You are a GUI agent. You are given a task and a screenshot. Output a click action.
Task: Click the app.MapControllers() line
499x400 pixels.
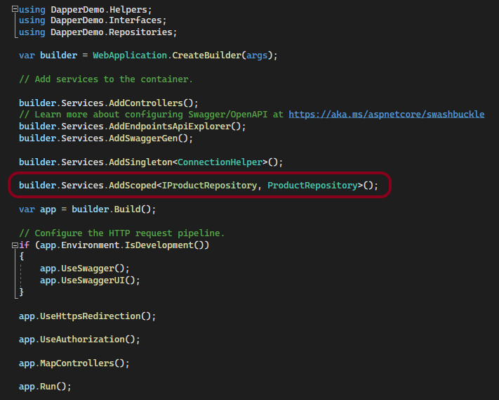(x=74, y=363)
